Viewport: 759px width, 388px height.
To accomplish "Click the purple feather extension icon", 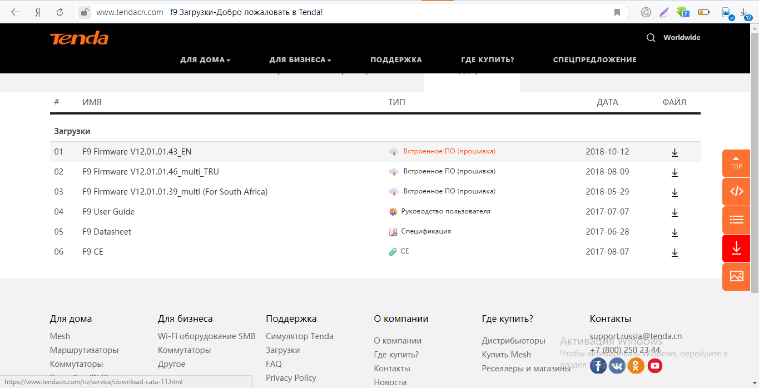I will pyautogui.click(x=663, y=12).
